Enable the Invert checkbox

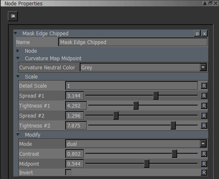[68, 172]
